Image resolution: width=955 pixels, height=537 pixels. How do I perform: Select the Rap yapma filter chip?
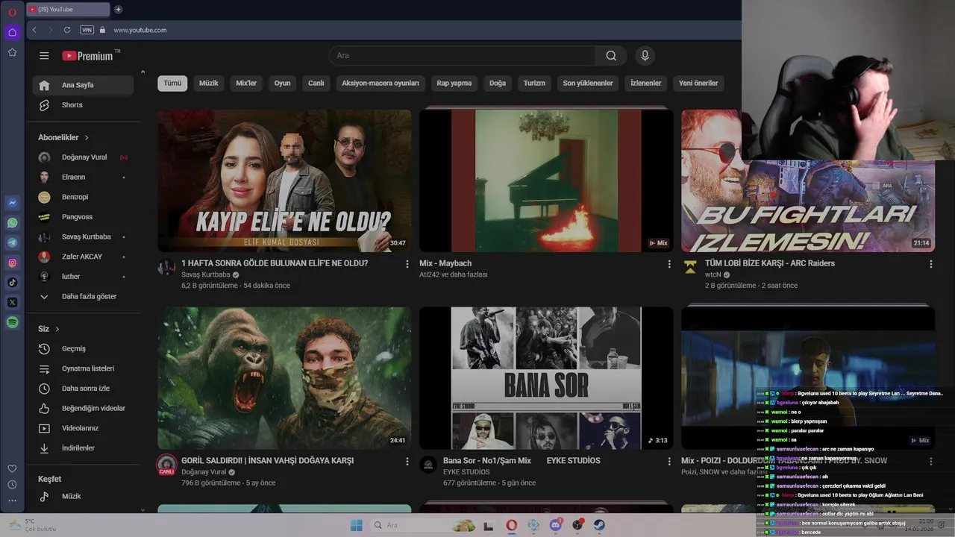(x=454, y=84)
